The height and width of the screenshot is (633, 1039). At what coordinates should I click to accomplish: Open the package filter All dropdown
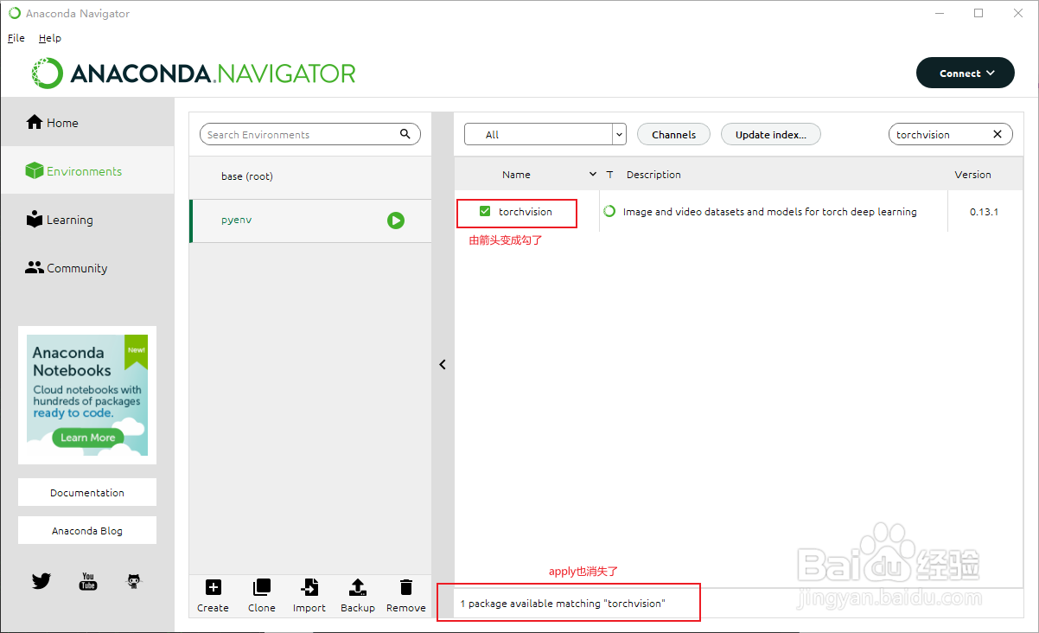tap(545, 134)
